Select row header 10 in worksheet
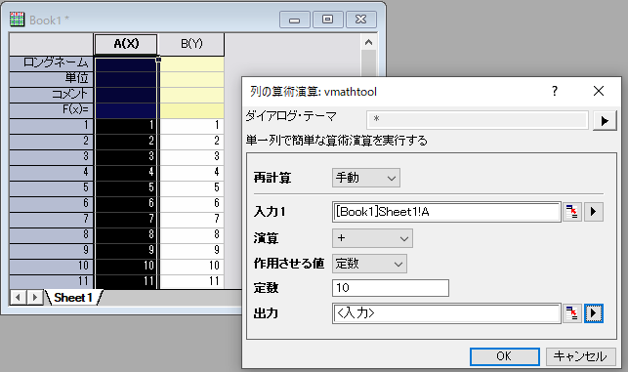This screenshot has width=628, height=372. coord(51,266)
